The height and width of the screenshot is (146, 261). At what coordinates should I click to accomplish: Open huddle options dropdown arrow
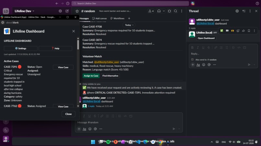click(x=164, y=11)
